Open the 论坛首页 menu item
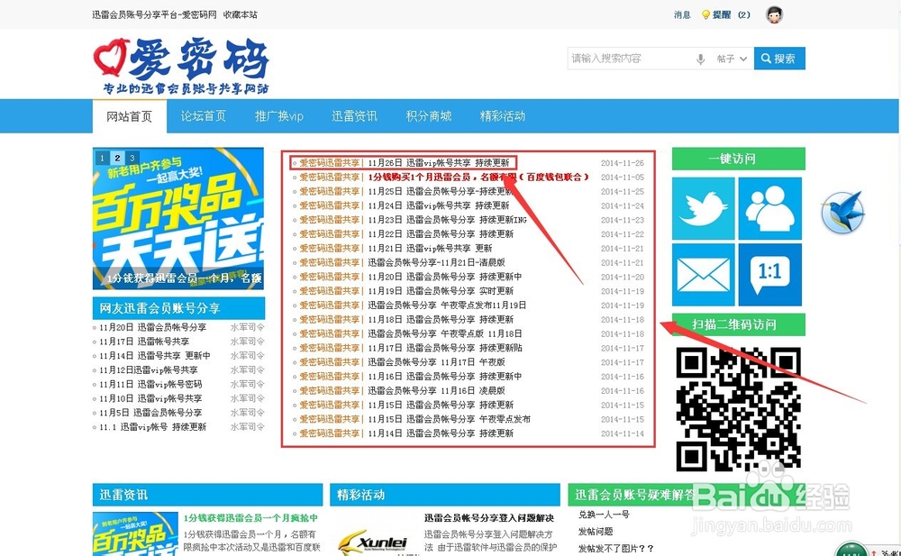Screen dimensions: 901x556 (x=204, y=116)
